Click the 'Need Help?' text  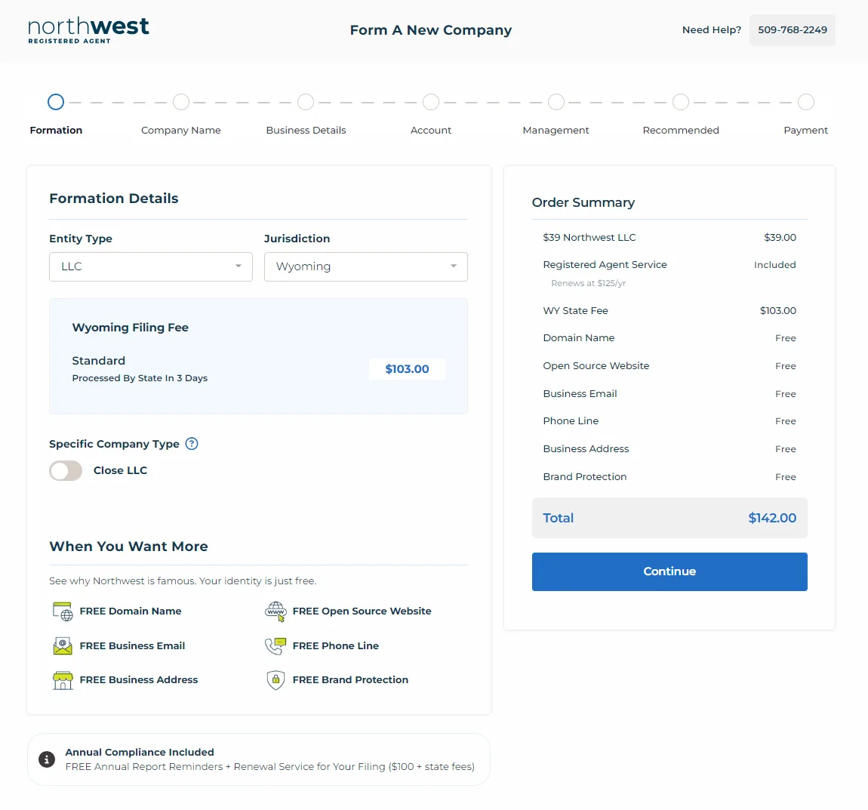tap(711, 30)
